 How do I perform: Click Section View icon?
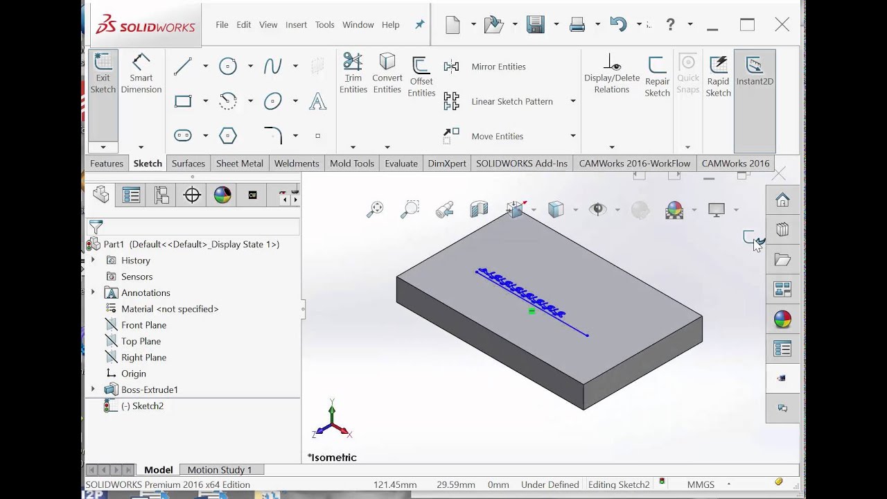(x=479, y=209)
